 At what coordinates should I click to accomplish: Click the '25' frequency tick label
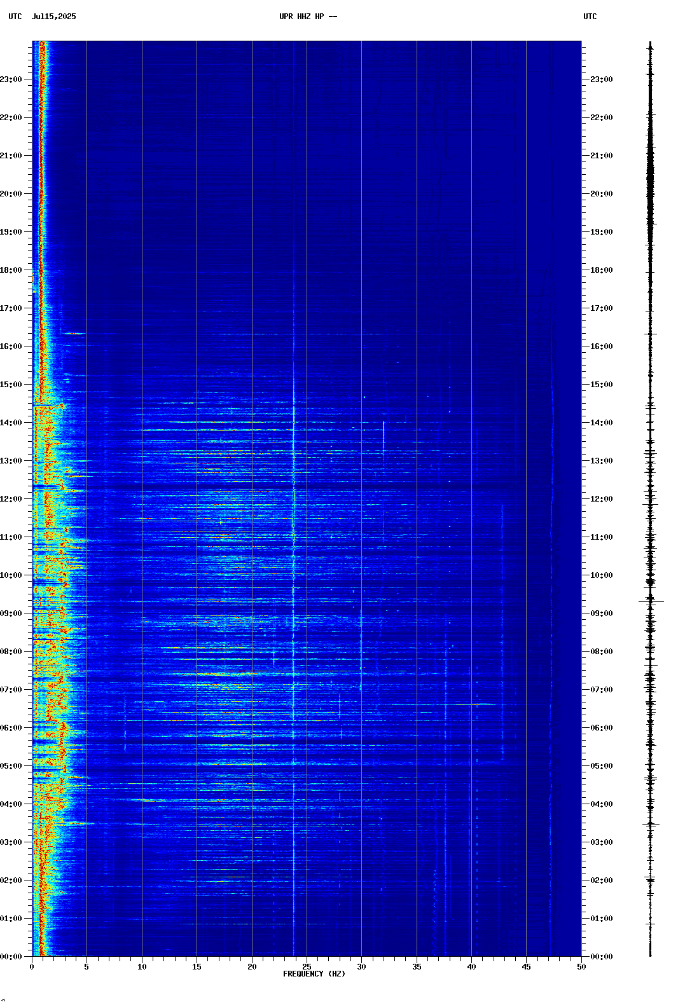[x=307, y=967]
